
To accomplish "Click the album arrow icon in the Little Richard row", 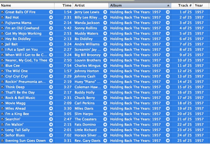I will click(168, 130).
